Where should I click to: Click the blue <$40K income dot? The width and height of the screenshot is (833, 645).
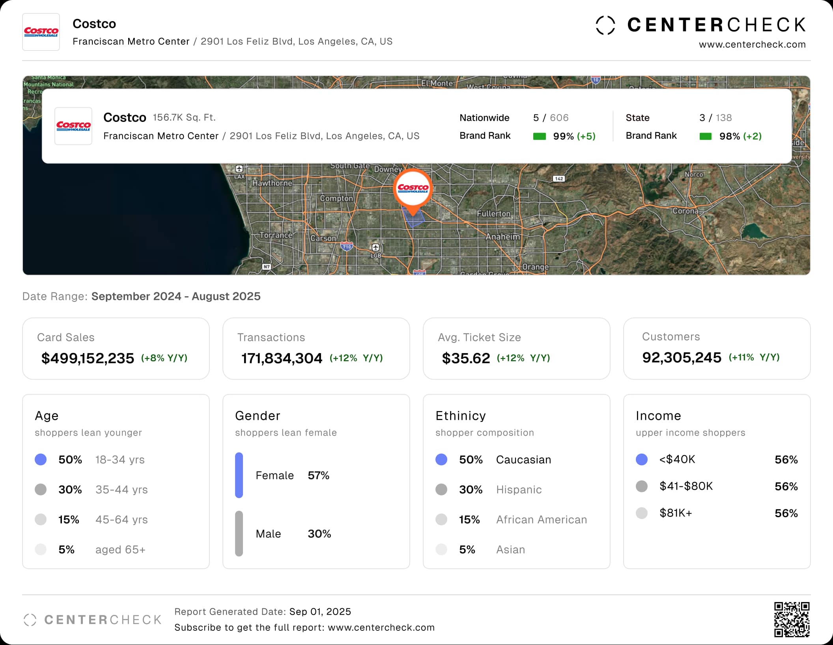tap(642, 460)
